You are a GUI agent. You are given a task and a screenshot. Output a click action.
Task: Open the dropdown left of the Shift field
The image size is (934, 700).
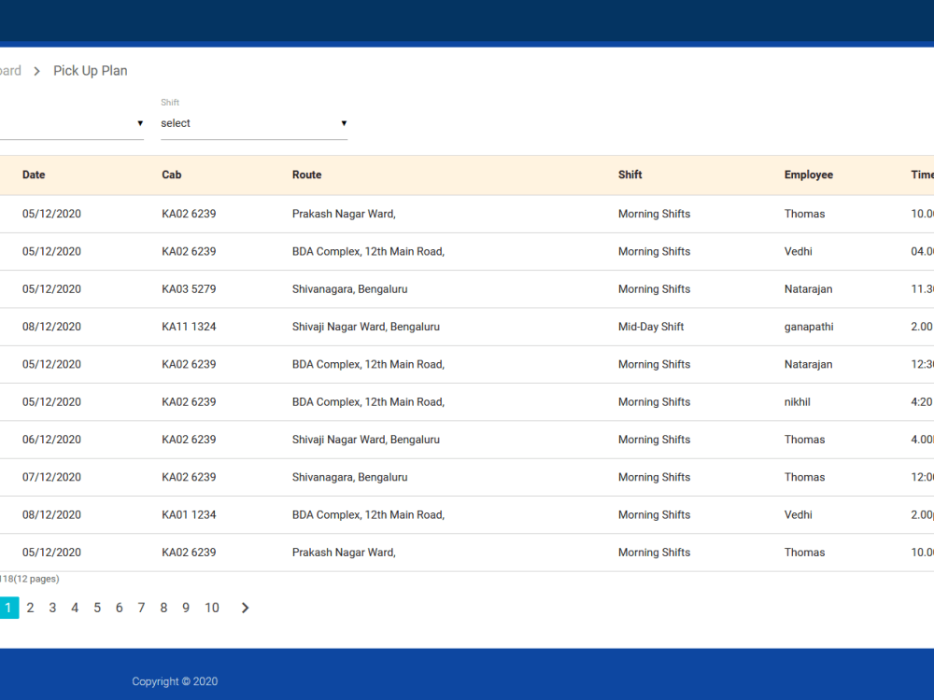[72, 123]
